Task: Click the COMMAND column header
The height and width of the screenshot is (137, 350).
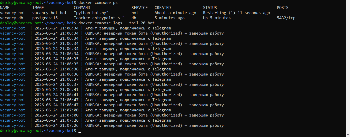Action: click(x=82, y=8)
